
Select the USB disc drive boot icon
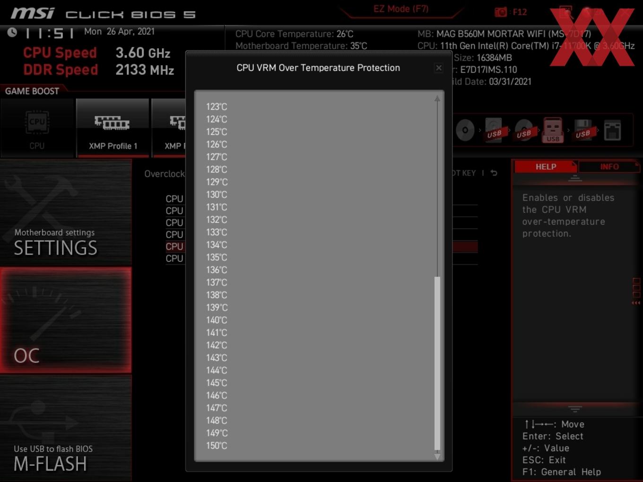(524, 130)
